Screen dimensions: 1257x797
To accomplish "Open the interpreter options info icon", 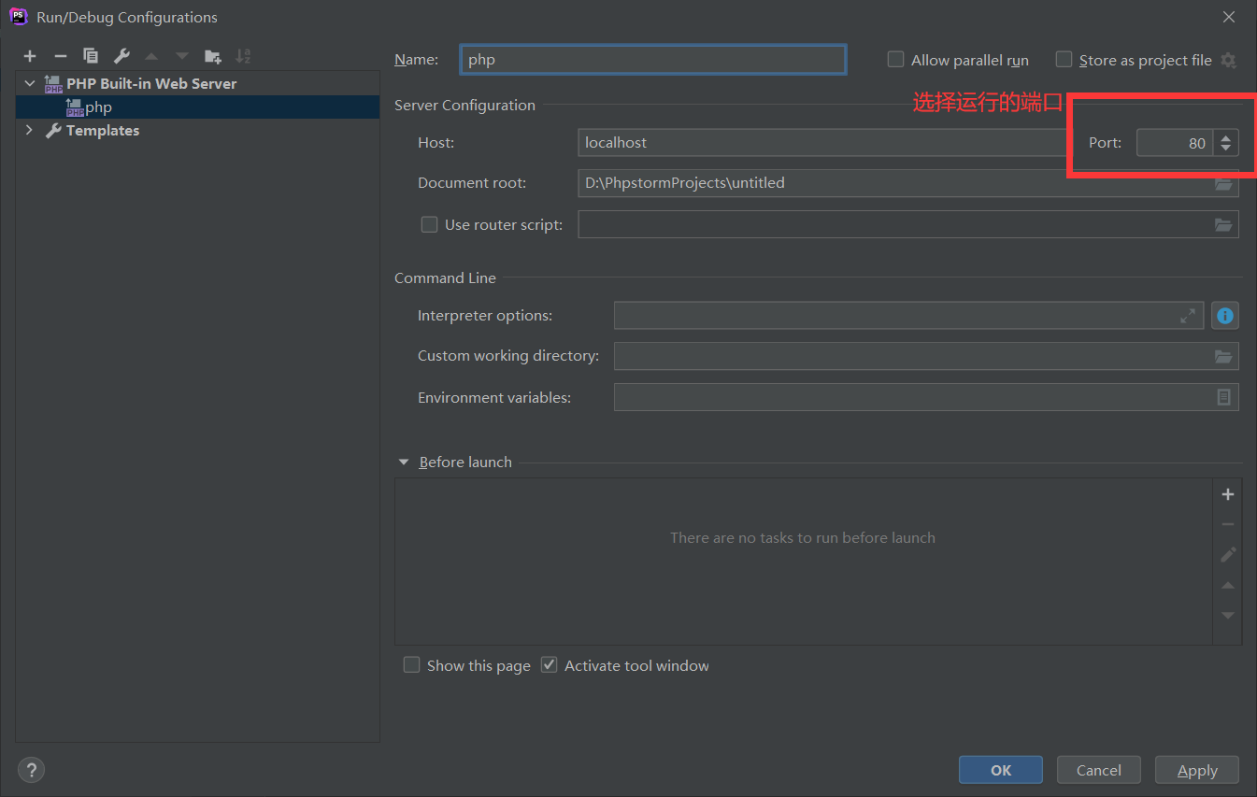I will coord(1225,316).
